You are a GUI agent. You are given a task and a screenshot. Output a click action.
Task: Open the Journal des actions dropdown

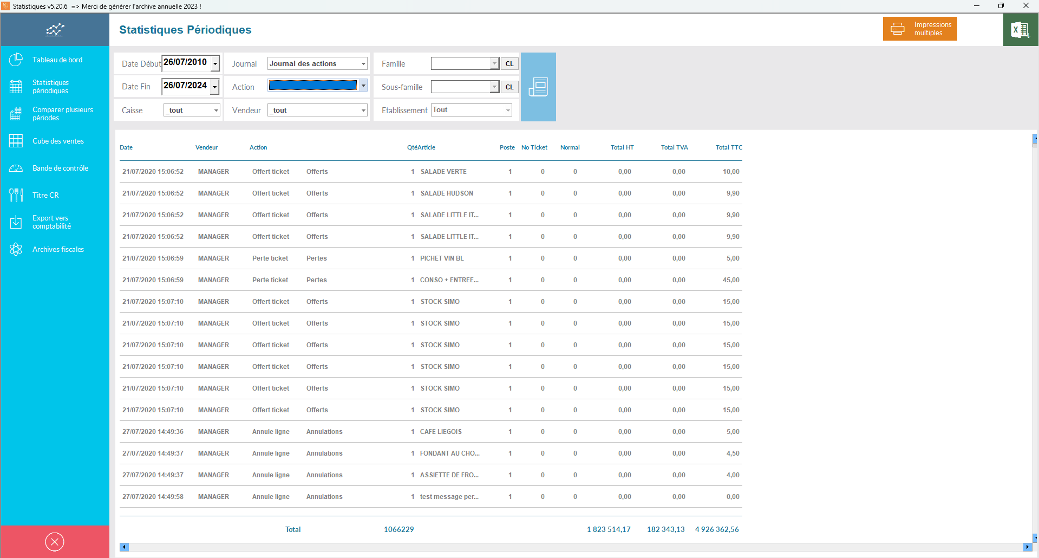[317, 63]
